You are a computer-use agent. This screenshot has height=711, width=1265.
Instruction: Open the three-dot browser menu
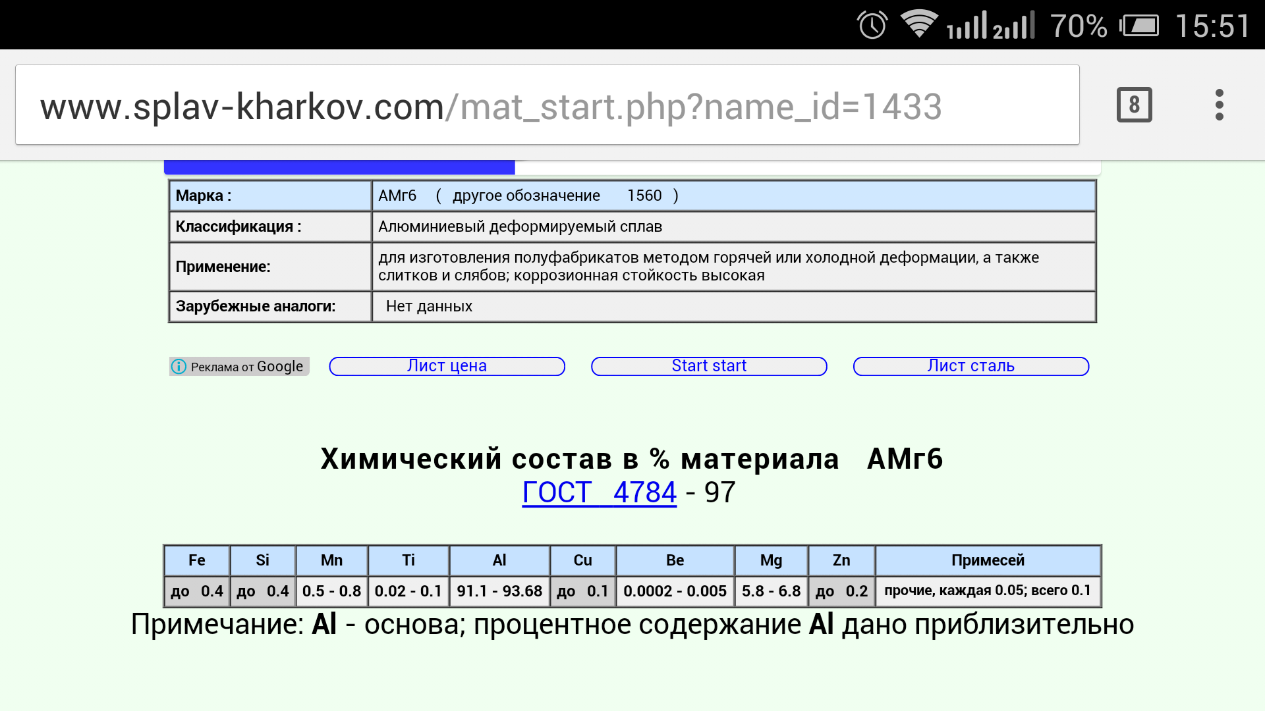pos(1219,105)
